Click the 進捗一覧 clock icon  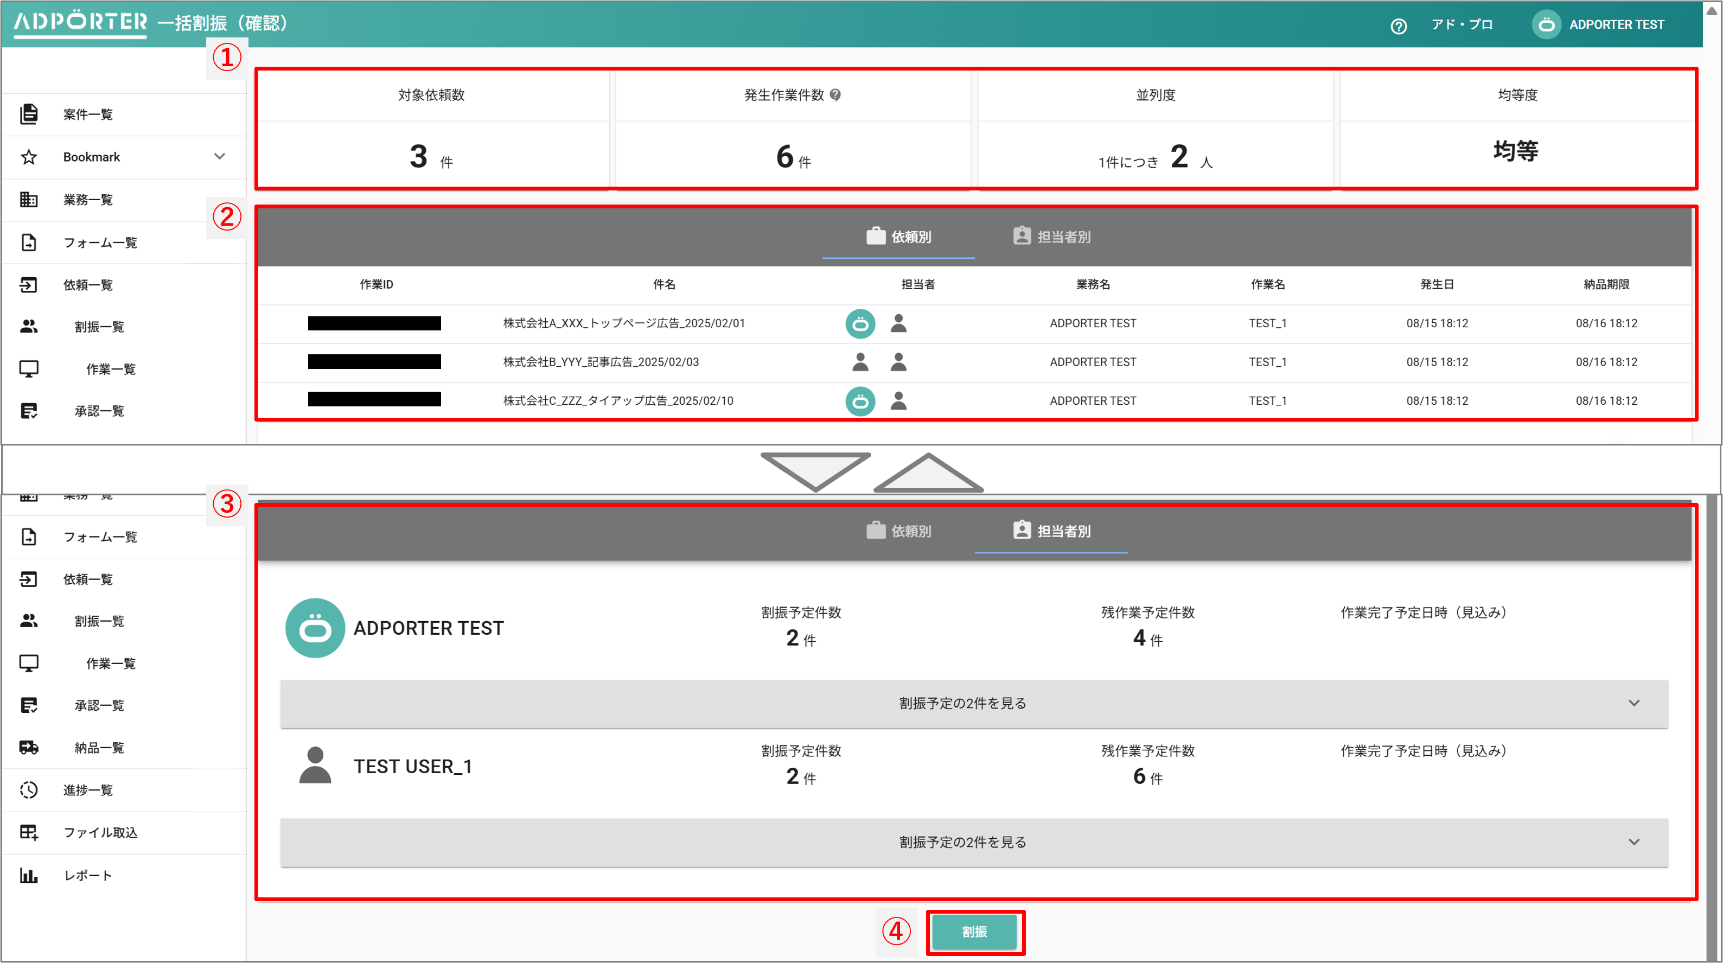click(29, 790)
